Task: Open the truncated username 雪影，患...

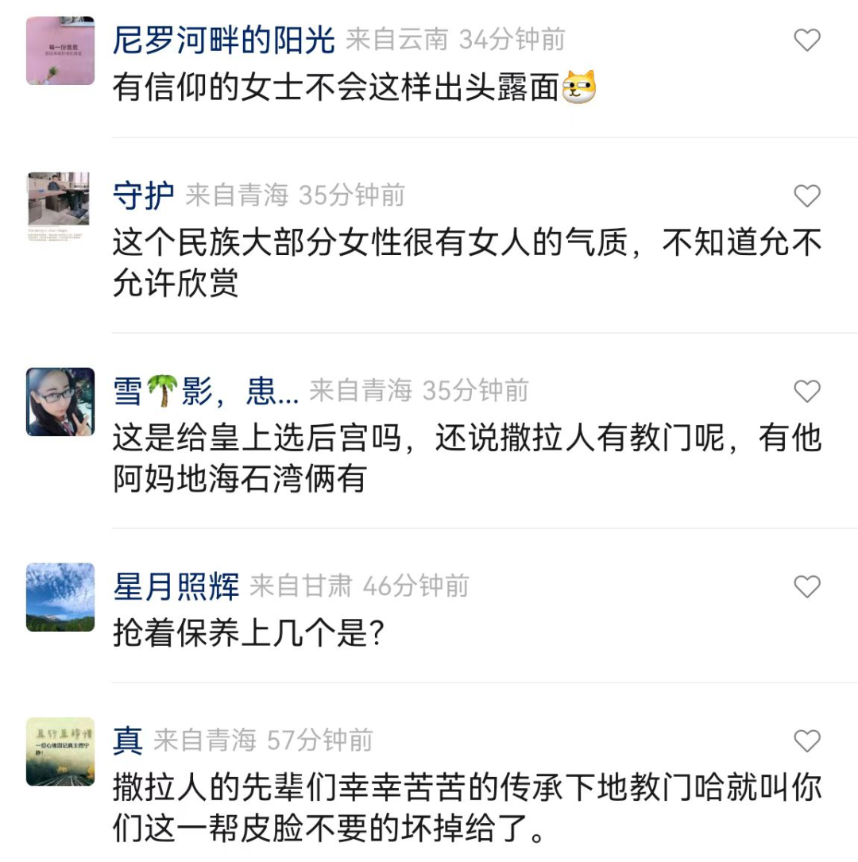Action: pos(206,391)
